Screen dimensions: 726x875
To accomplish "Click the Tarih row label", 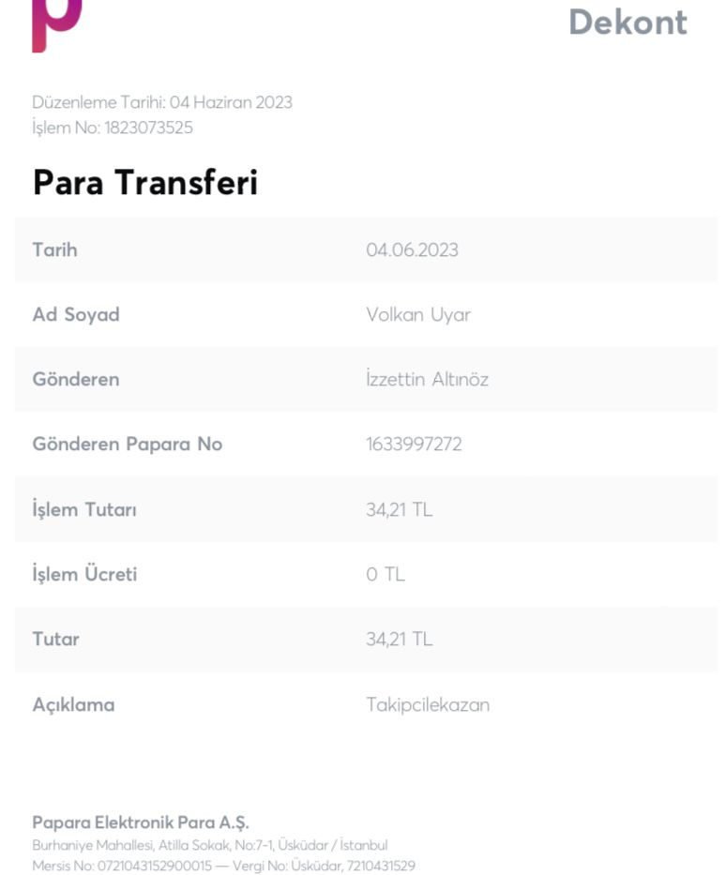I will [x=54, y=249].
